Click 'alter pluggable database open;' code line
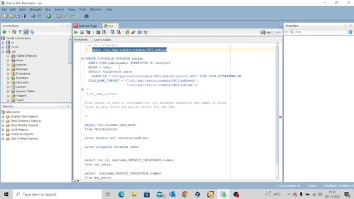This screenshot has width=354, height=199. 112,147
